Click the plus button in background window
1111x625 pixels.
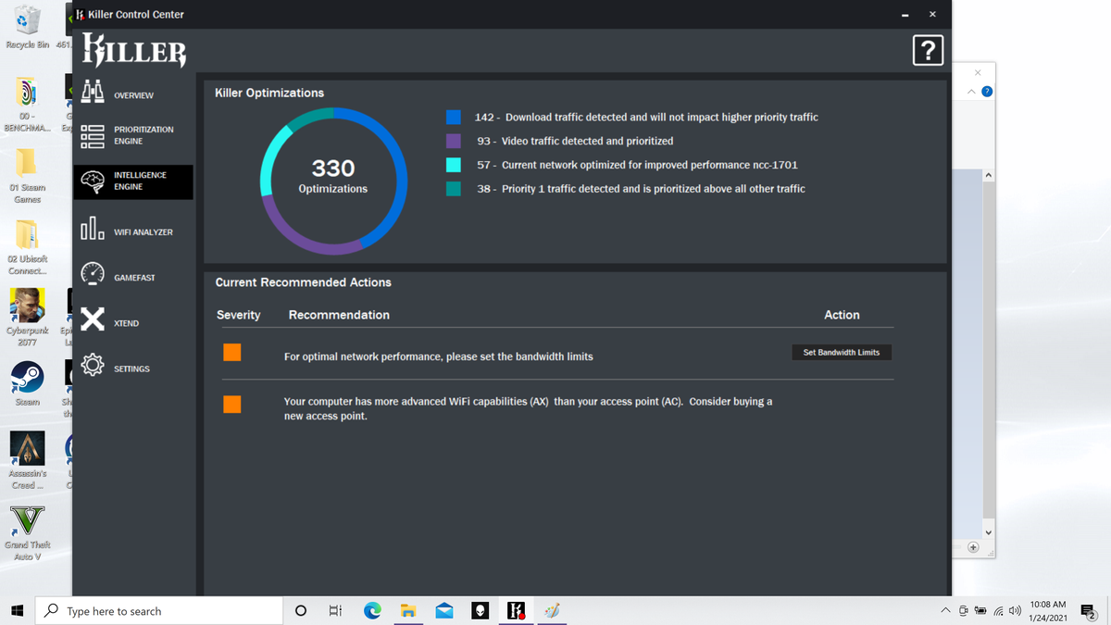973,547
